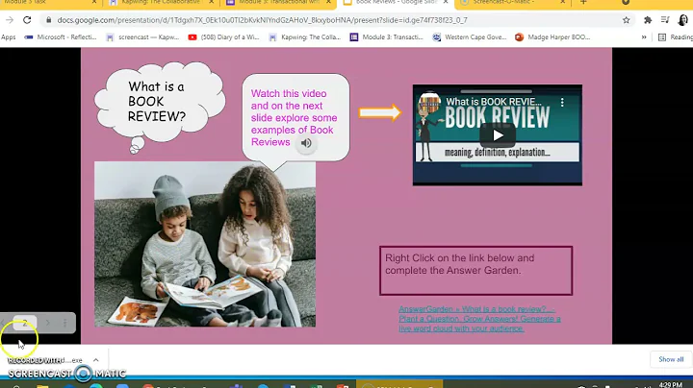Image resolution: width=693 pixels, height=388 pixels.
Task: Expand the downloaded .exe file options chevron
Action: tap(96, 360)
